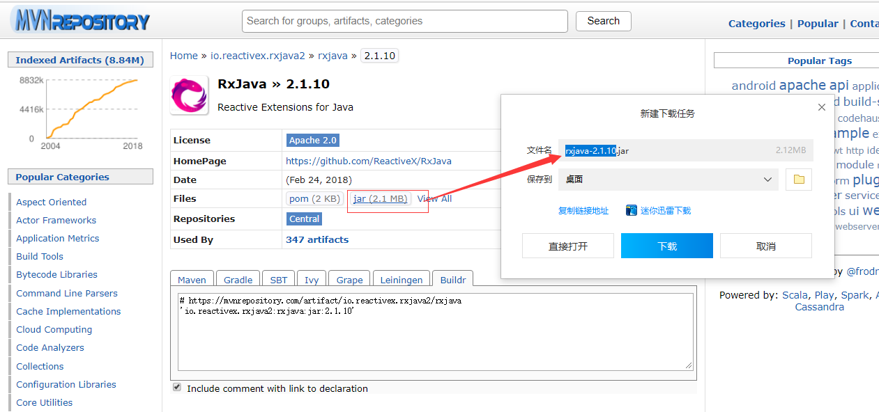Switch to the Maven tab
879x412 pixels.
tap(192, 280)
